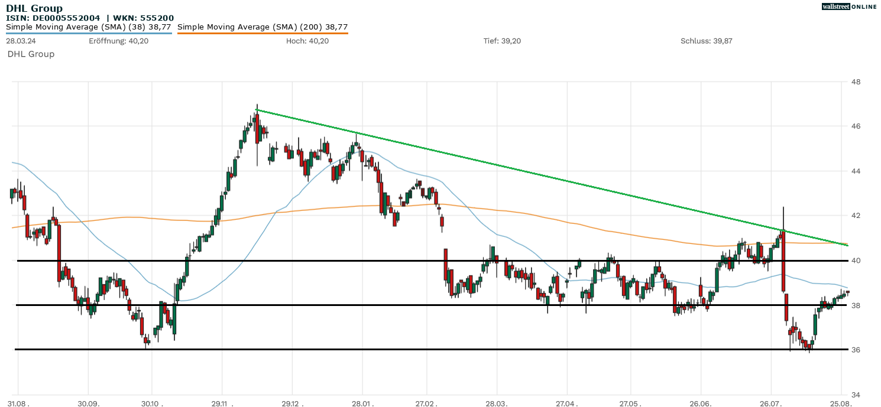Image resolution: width=881 pixels, height=407 pixels.
Task: Click the orange line under SMA (200) legend
Action: 263,33
